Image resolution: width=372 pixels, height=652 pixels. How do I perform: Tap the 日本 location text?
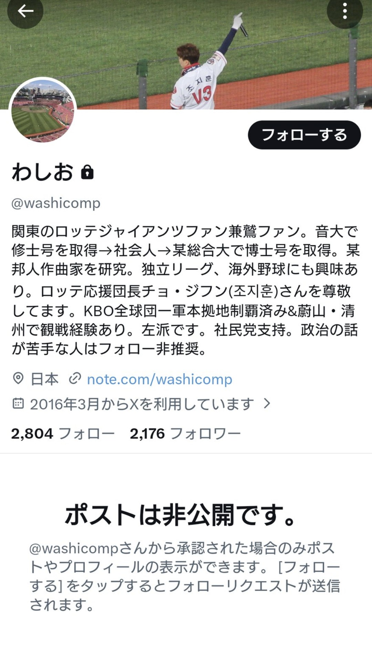coord(45,379)
